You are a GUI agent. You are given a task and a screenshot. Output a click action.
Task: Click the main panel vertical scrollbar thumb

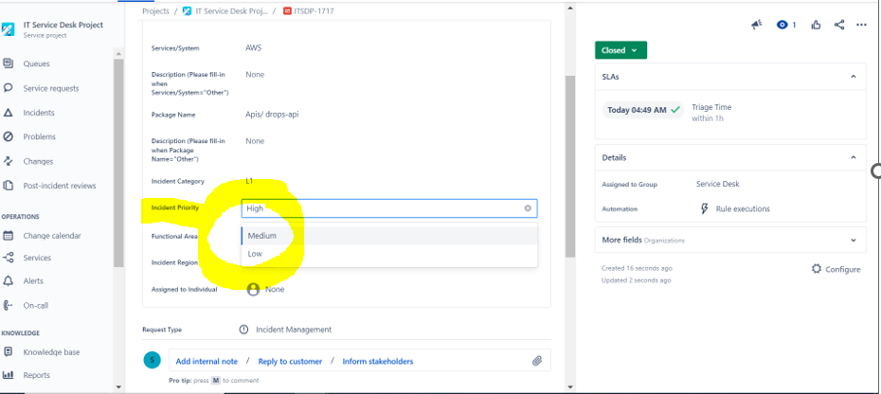[x=570, y=167]
